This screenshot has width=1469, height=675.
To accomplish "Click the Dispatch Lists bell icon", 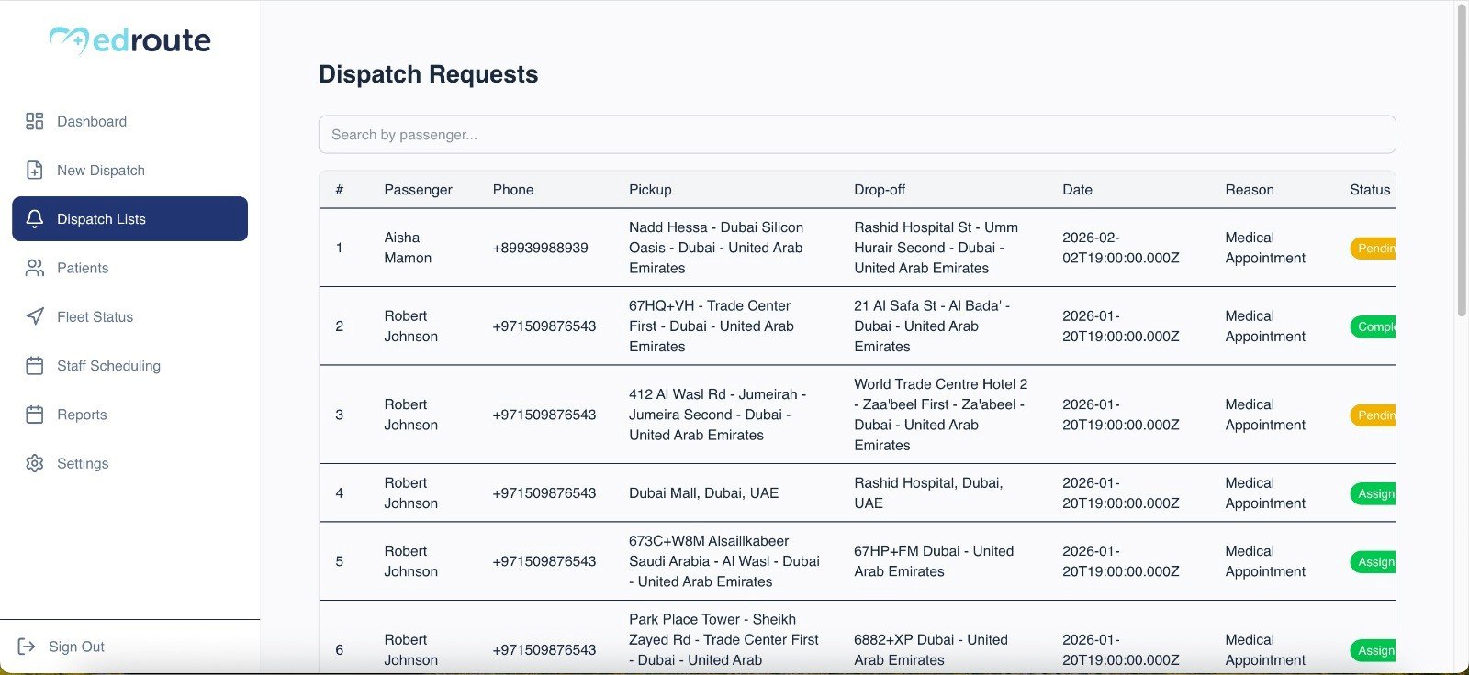I will (x=35, y=218).
